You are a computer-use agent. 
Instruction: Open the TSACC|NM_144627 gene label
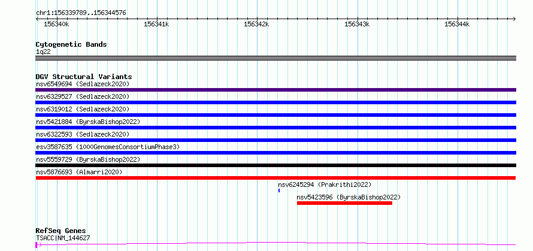click(x=63, y=238)
